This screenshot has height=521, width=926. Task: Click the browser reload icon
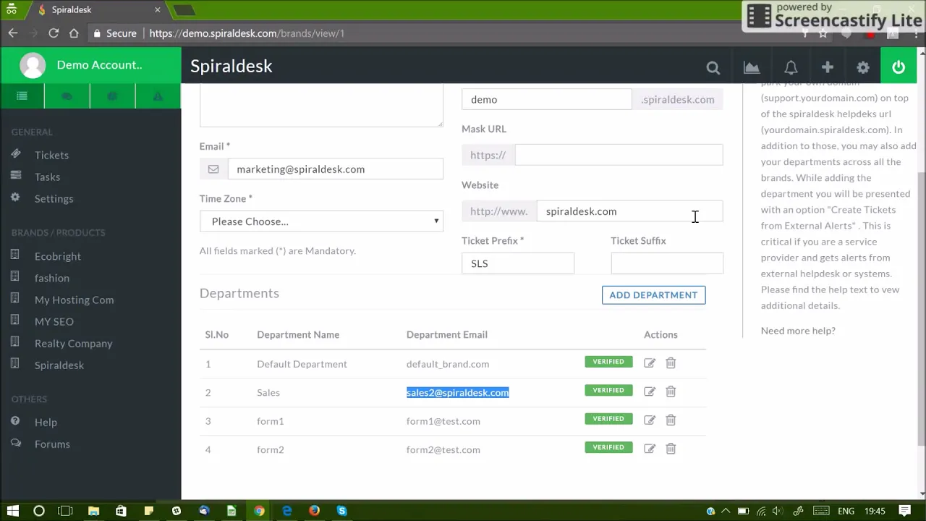click(x=53, y=33)
